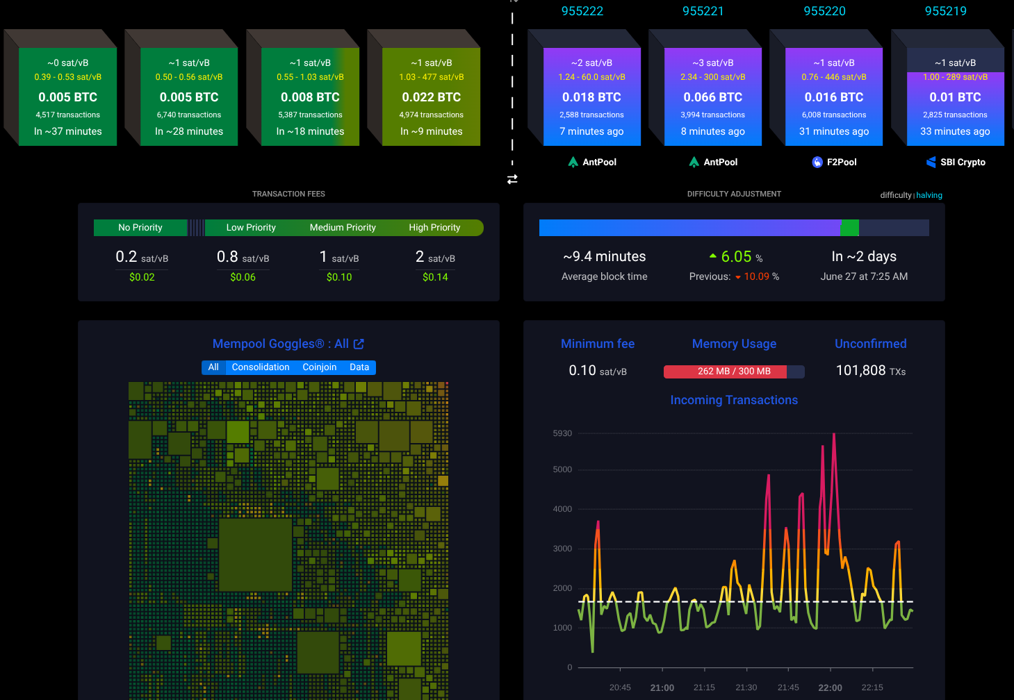1014x700 pixels.
Task: Click the green up arrow beside 6.05%
Action: click(x=712, y=256)
